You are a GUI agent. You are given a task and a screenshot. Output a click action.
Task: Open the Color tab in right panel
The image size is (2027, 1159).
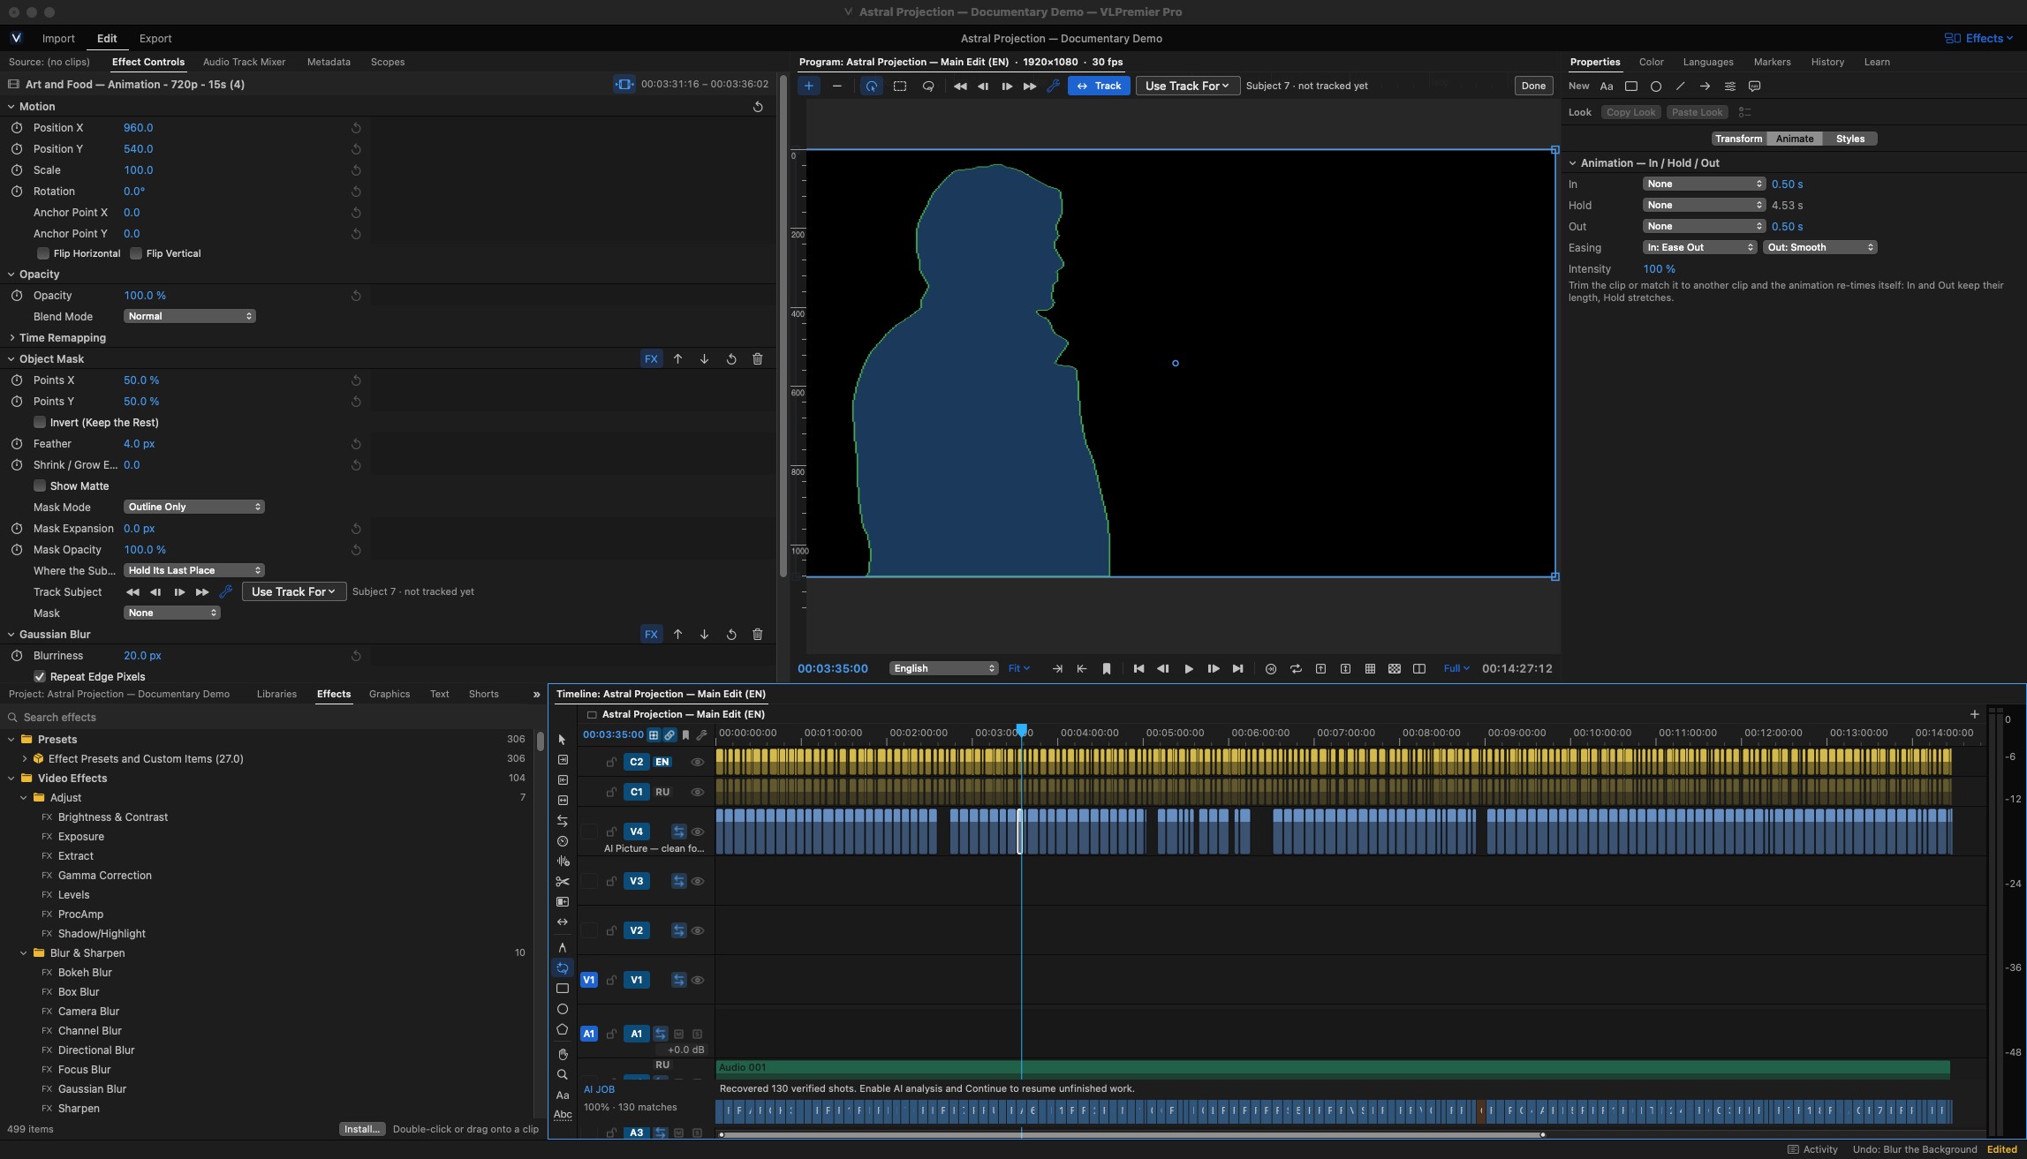tap(1651, 62)
